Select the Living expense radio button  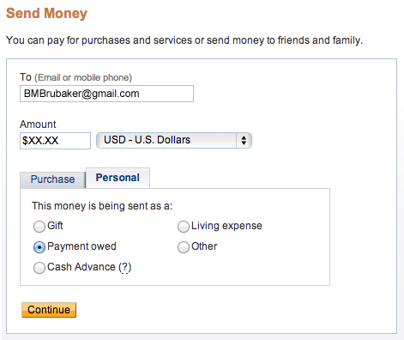click(x=184, y=227)
